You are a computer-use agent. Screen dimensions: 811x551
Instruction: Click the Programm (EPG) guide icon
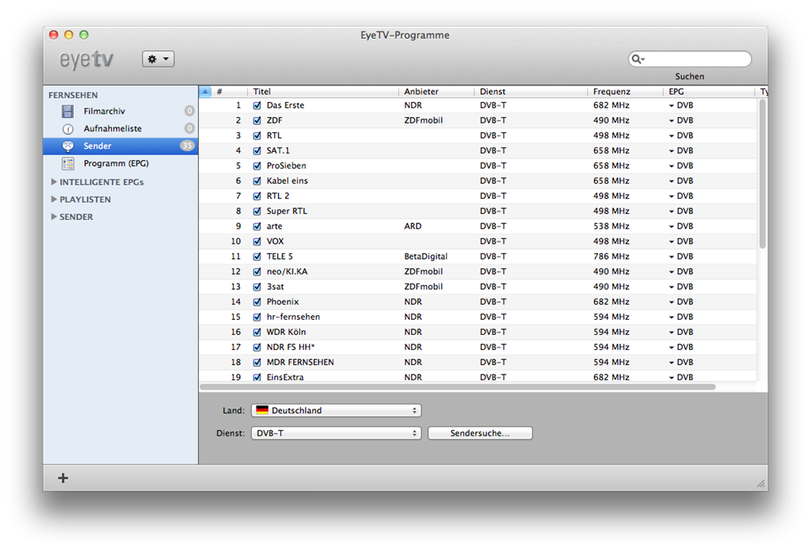point(68,164)
